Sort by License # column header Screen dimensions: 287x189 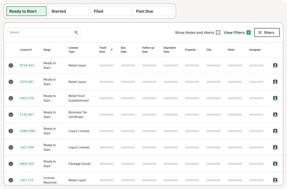coord(26,50)
